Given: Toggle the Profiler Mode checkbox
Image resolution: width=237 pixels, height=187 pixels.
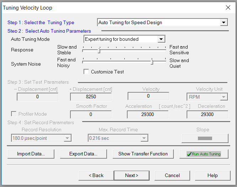Looking at the screenshot, I should click(14, 114).
